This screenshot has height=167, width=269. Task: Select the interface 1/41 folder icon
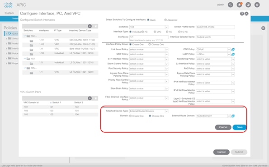pos(31,41)
